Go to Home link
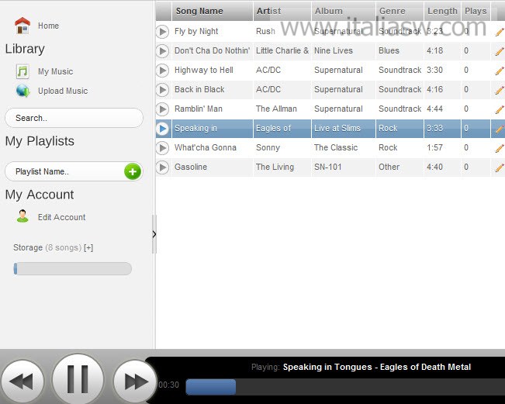The image size is (505, 404). point(48,26)
